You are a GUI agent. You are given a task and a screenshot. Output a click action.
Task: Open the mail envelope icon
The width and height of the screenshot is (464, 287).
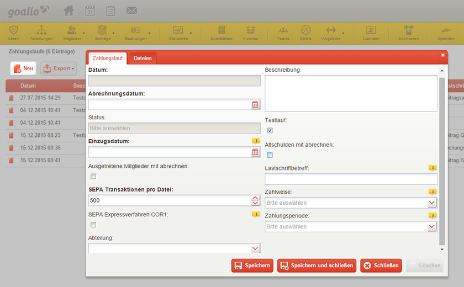pyautogui.click(x=131, y=11)
